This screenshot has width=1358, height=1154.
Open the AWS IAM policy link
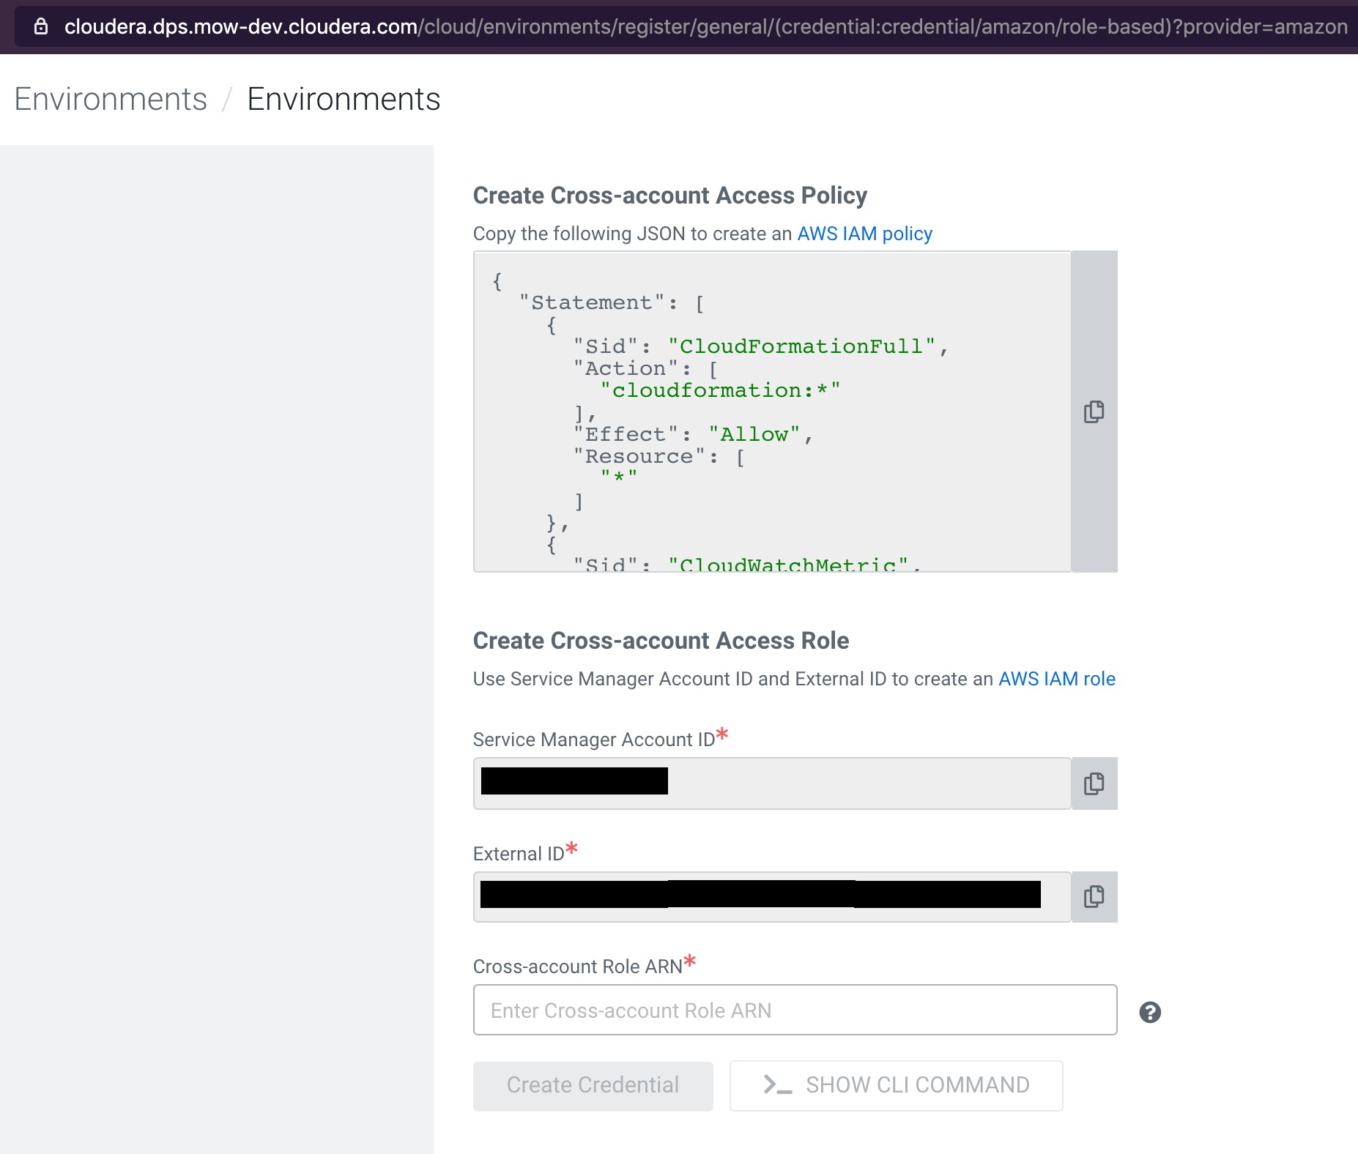point(864,234)
